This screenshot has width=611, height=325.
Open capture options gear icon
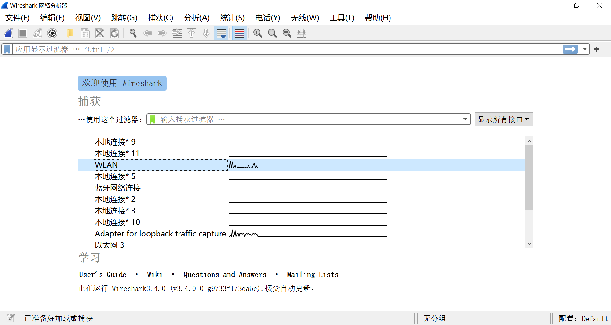point(52,33)
